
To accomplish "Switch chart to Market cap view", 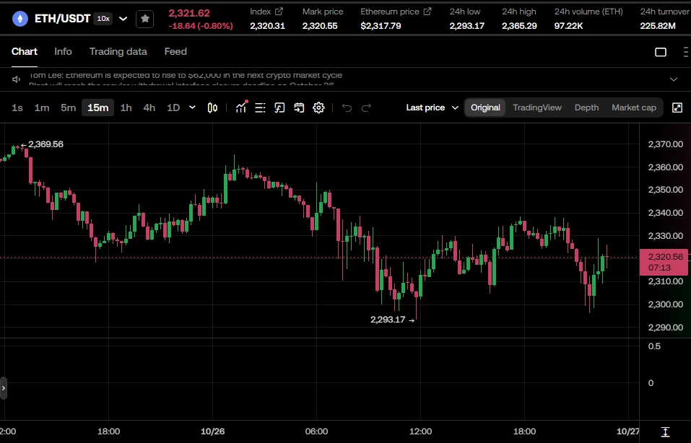I will (x=634, y=108).
